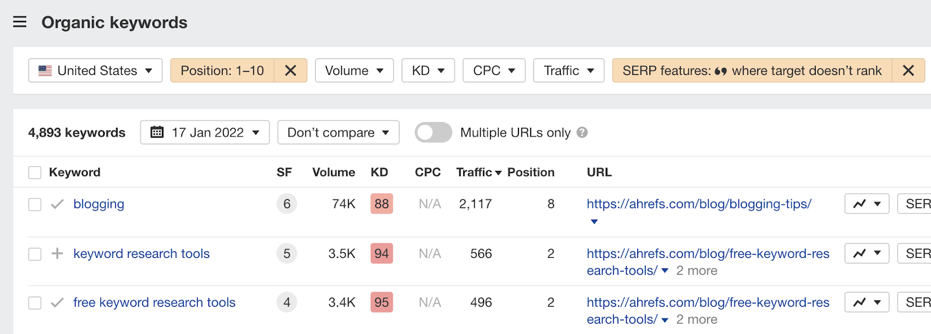Click the URL column header
This screenshot has height=334, width=931.
coord(599,172)
